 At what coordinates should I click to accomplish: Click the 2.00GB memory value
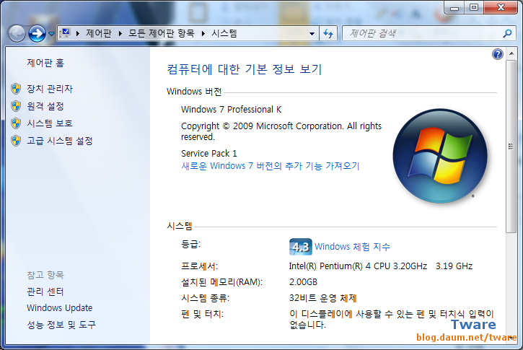303,282
